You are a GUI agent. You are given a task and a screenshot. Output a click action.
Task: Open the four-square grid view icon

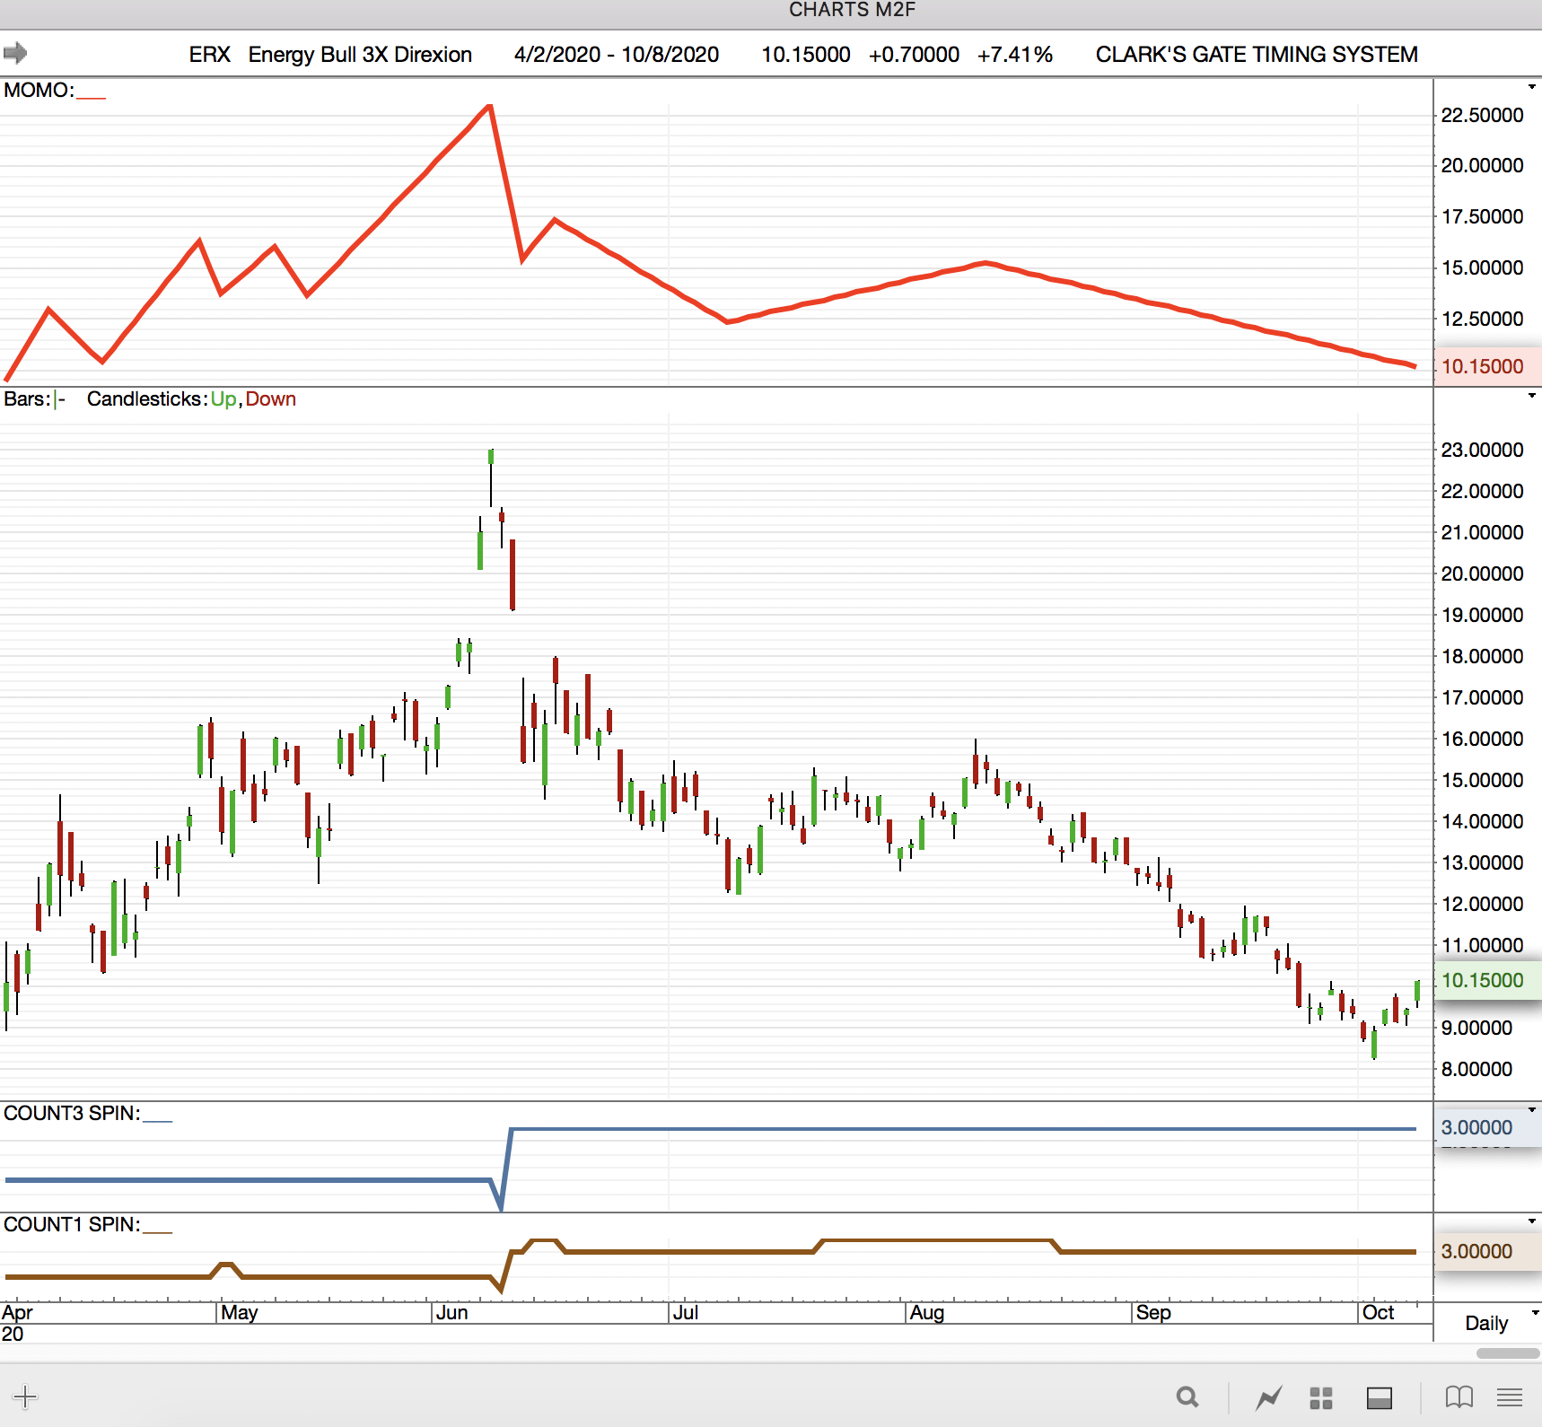pyautogui.click(x=1320, y=1397)
